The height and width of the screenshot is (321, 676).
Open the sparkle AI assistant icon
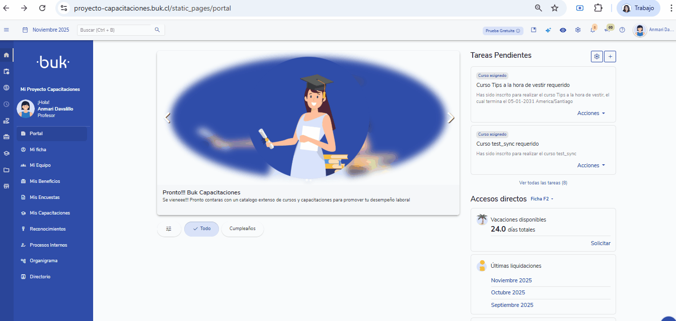(548, 30)
